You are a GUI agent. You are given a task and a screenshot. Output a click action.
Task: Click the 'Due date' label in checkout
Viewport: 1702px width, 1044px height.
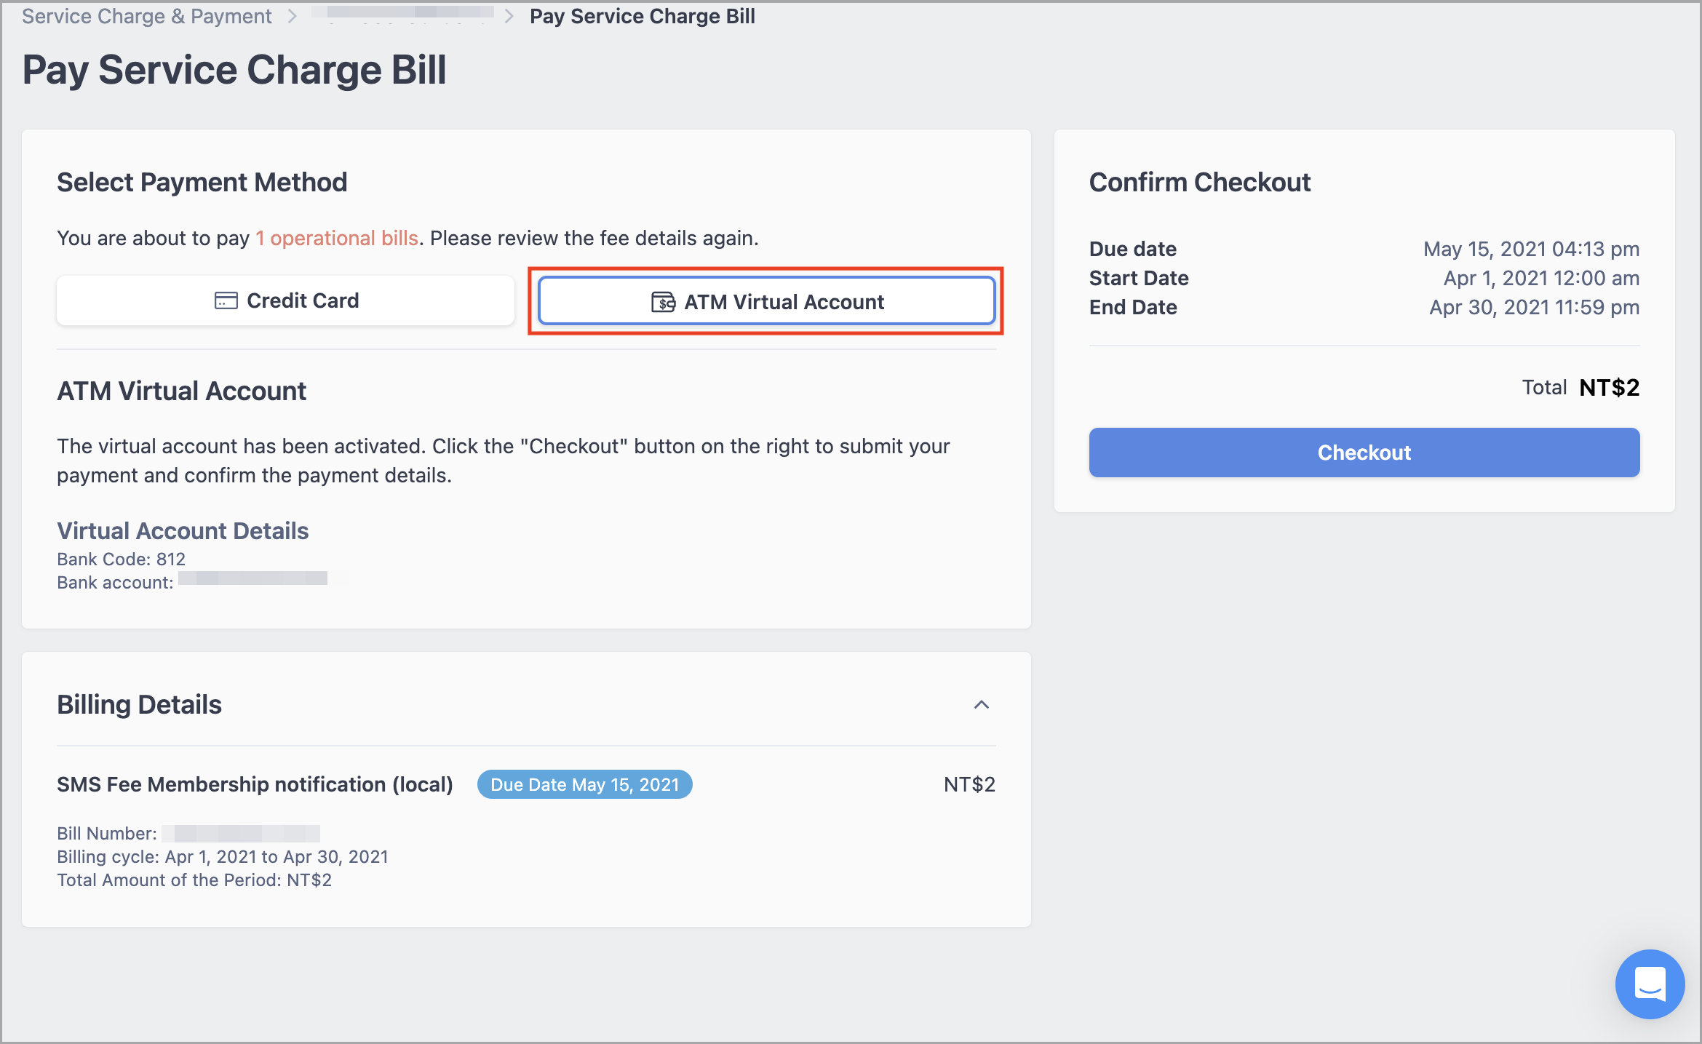point(1132,249)
